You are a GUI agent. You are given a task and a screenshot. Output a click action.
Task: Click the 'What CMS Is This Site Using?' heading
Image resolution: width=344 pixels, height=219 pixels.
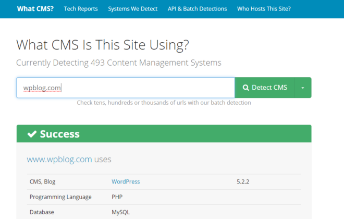click(103, 45)
